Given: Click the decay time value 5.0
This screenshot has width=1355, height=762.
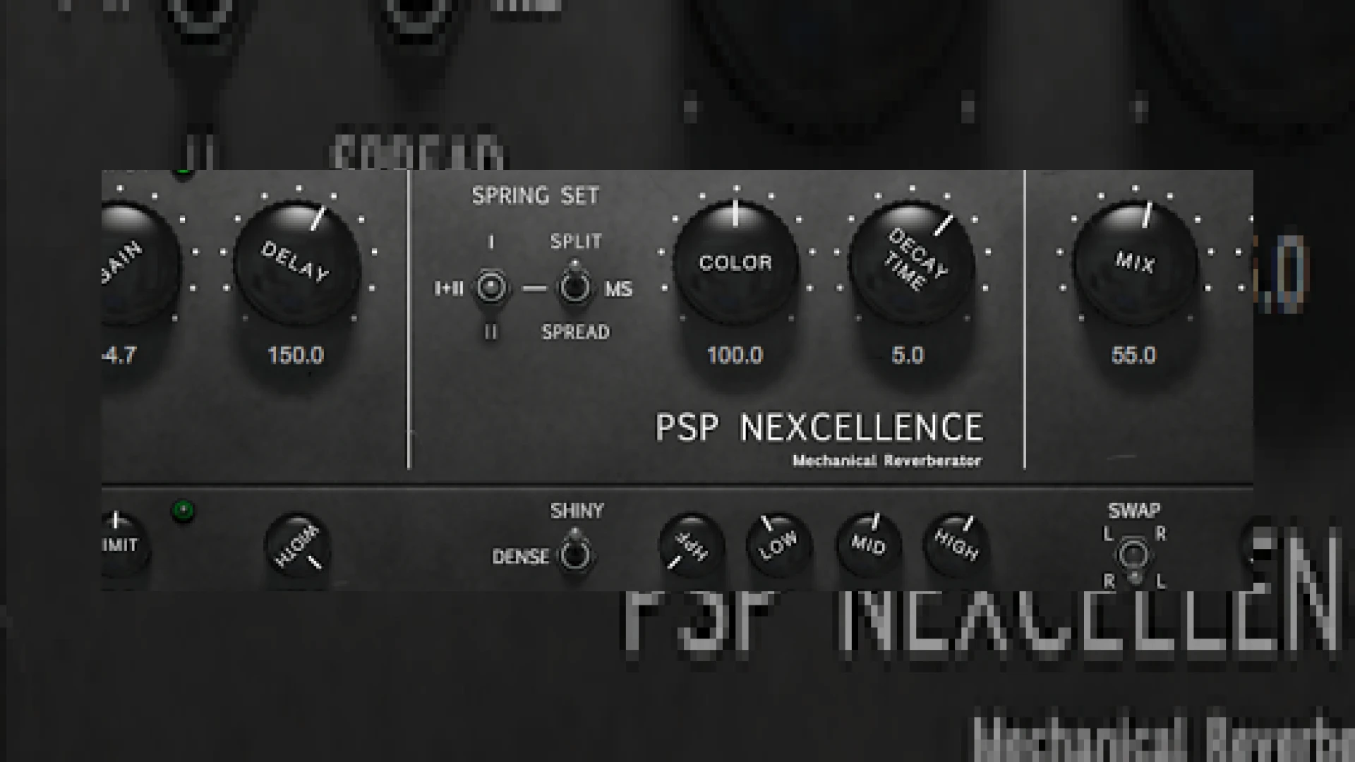Looking at the screenshot, I should 908,355.
